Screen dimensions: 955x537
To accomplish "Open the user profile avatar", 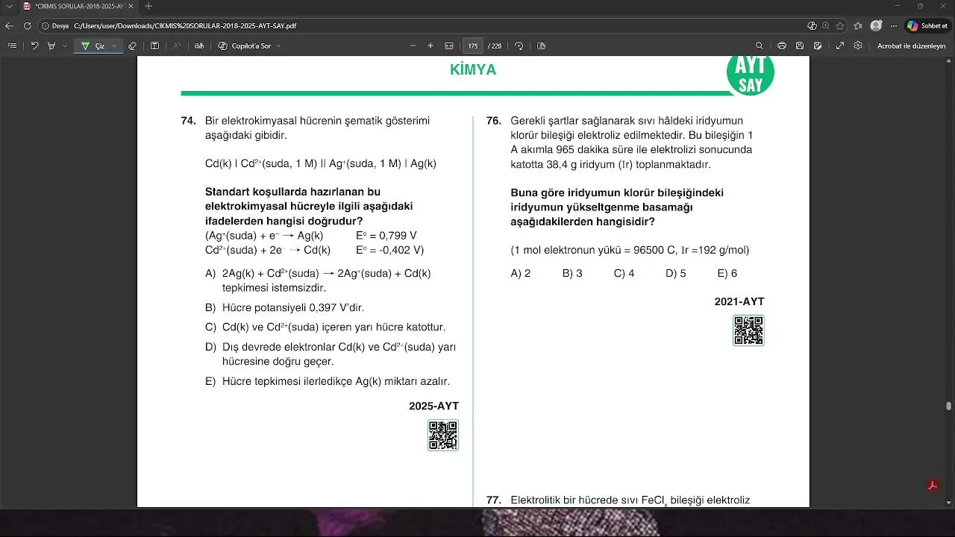I will [875, 25].
